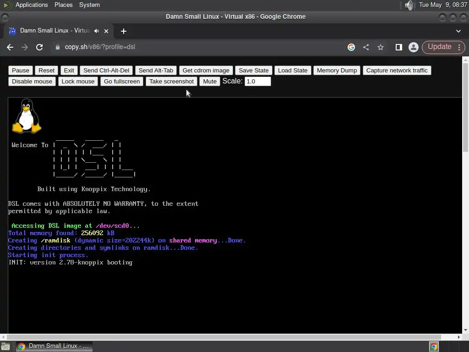
Task: Click the text 'INIT: version 2.78-knoppix booting'
Action: pos(70,263)
